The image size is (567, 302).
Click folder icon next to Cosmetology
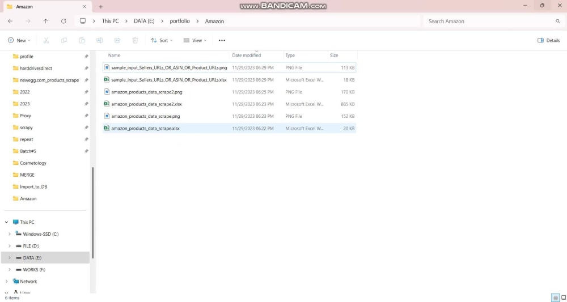[15, 163]
